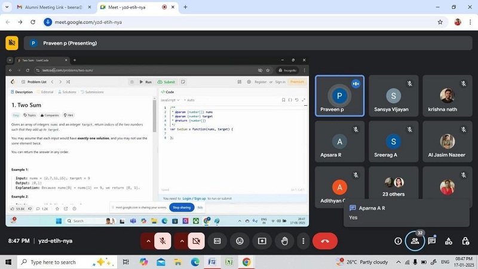Open Problem List in LeetCode
This screenshot has height=269, width=478.
tap(34, 82)
